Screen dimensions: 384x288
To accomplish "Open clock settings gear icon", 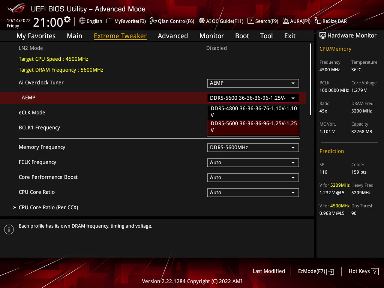I will 67,19.
